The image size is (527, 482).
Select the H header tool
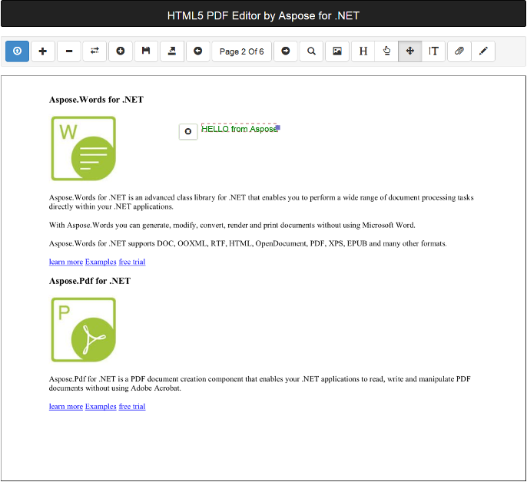pos(363,51)
